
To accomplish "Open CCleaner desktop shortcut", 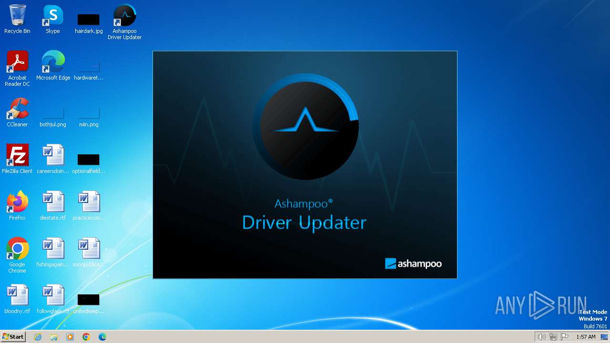I will (x=17, y=112).
